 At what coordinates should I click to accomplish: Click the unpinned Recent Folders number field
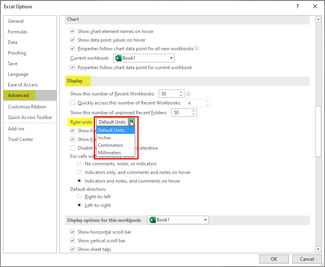coord(181,113)
